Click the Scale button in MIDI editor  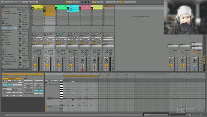tap(58, 80)
